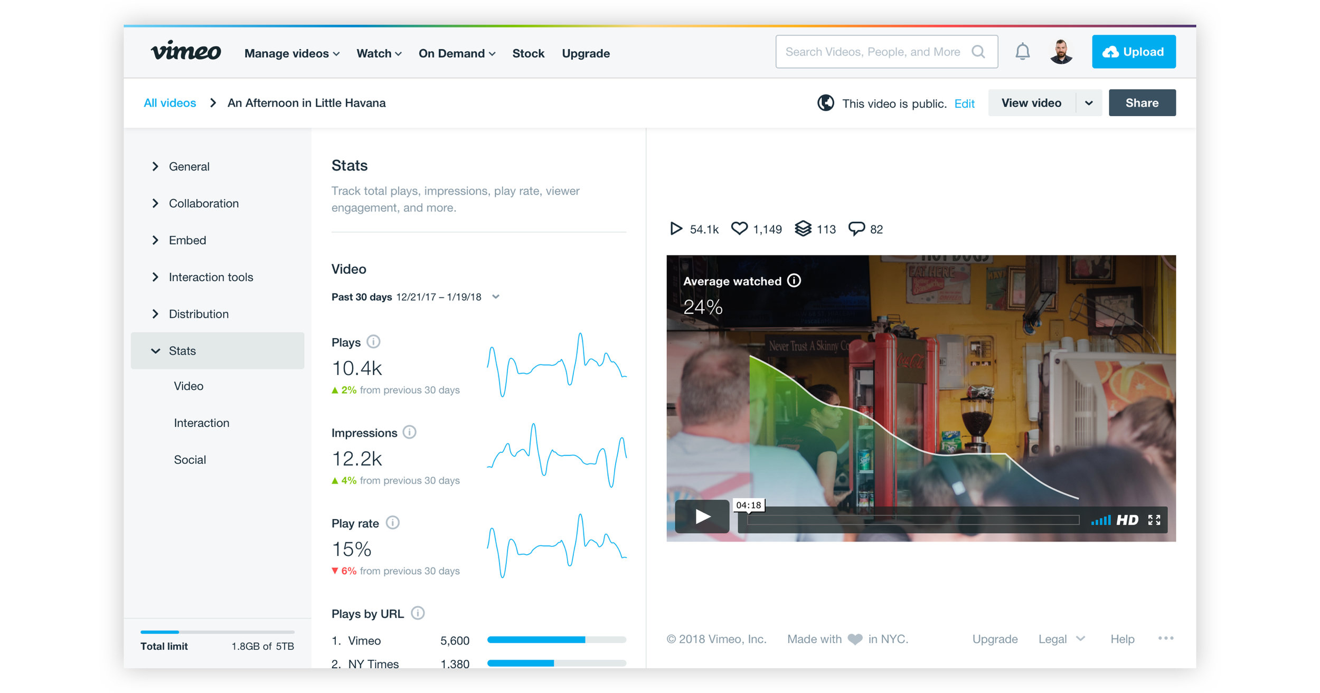The width and height of the screenshot is (1320, 693).
Task: Click the likes heart icon
Action: (739, 229)
